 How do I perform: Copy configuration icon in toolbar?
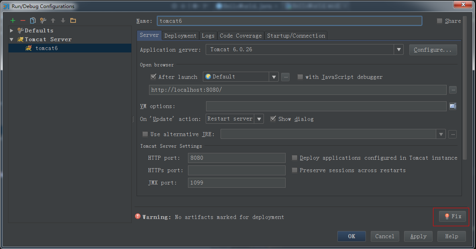33,20
